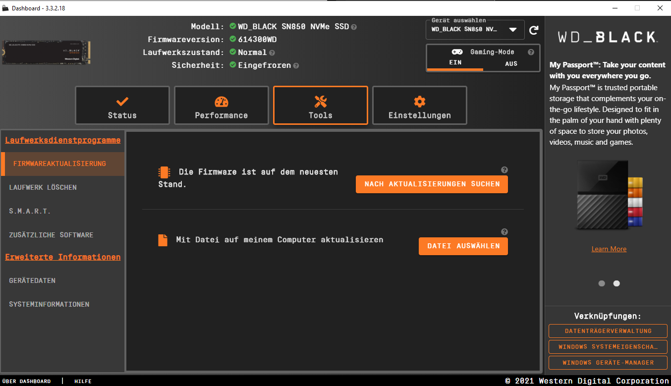The height and width of the screenshot is (386, 671).
Task: Click Datei Auswählen button
Action: 463,246
